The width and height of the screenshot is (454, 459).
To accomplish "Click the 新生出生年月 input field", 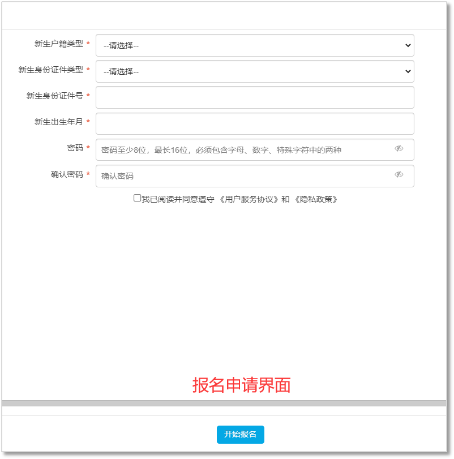I will tap(255, 123).
